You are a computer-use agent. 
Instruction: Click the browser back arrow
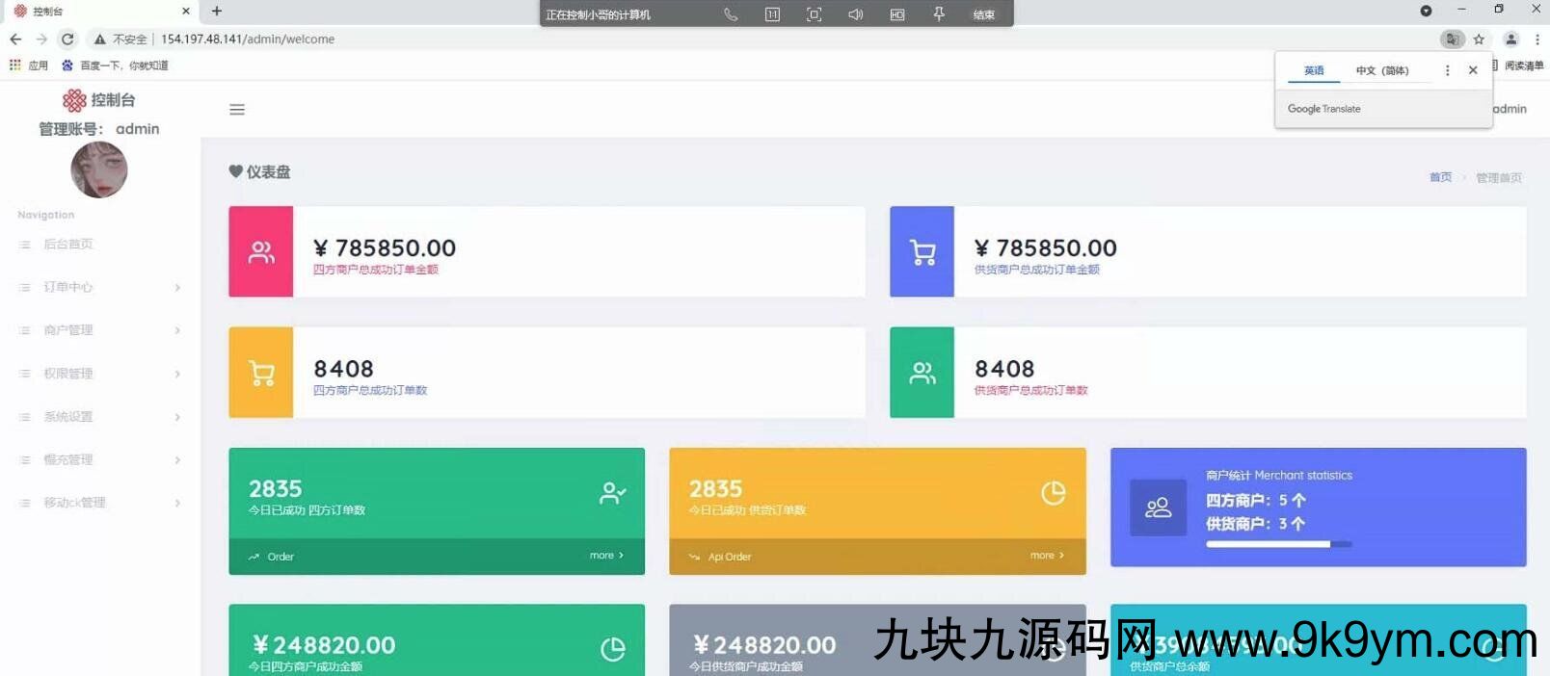tap(15, 39)
